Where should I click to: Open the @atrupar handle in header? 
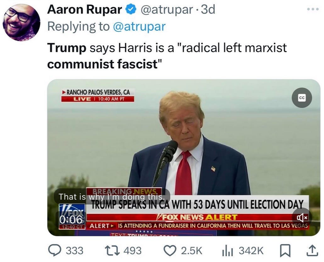(166, 10)
